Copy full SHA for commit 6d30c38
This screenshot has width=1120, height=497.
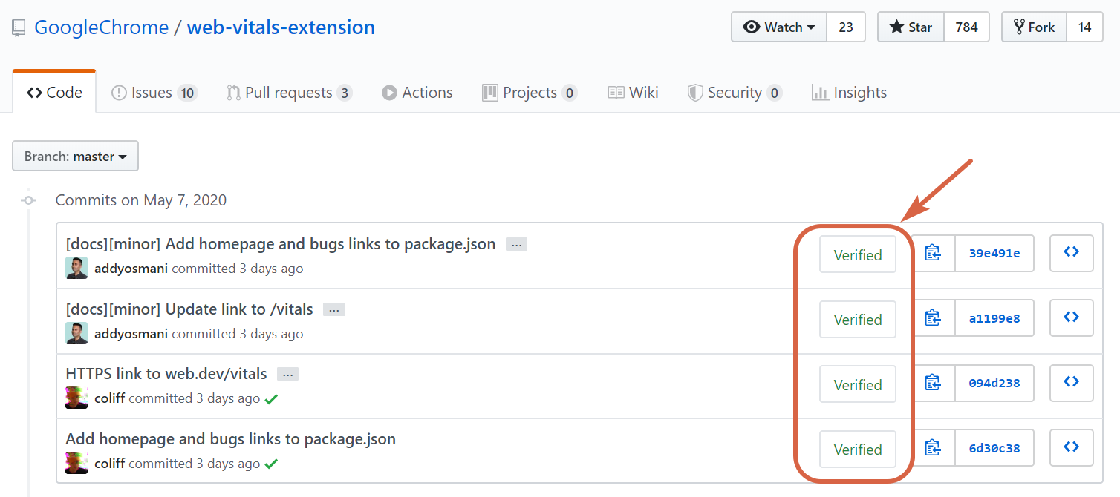click(x=934, y=448)
